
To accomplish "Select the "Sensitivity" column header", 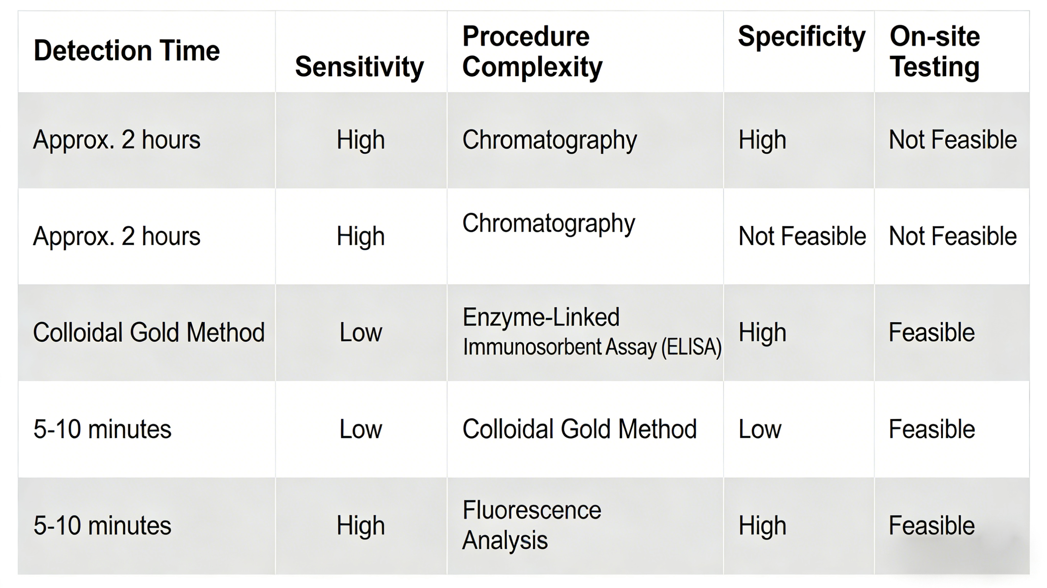I will (359, 67).
